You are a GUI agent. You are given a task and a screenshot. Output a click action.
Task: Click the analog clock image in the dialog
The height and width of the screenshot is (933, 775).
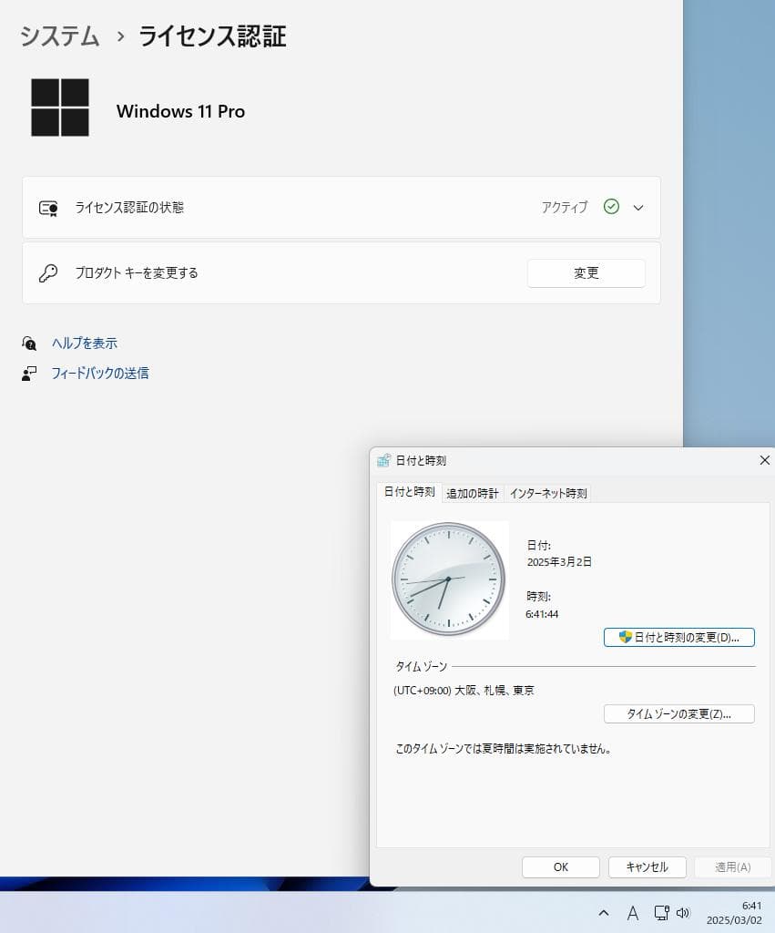(x=449, y=579)
